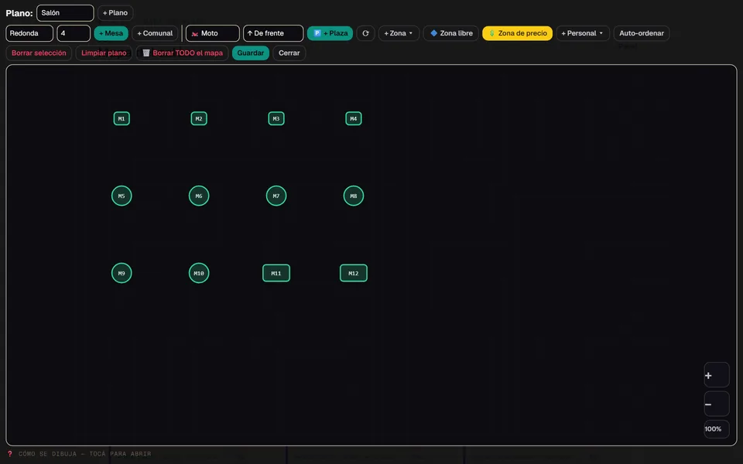Open the De frente orientation dropdown

[x=273, y=33]
